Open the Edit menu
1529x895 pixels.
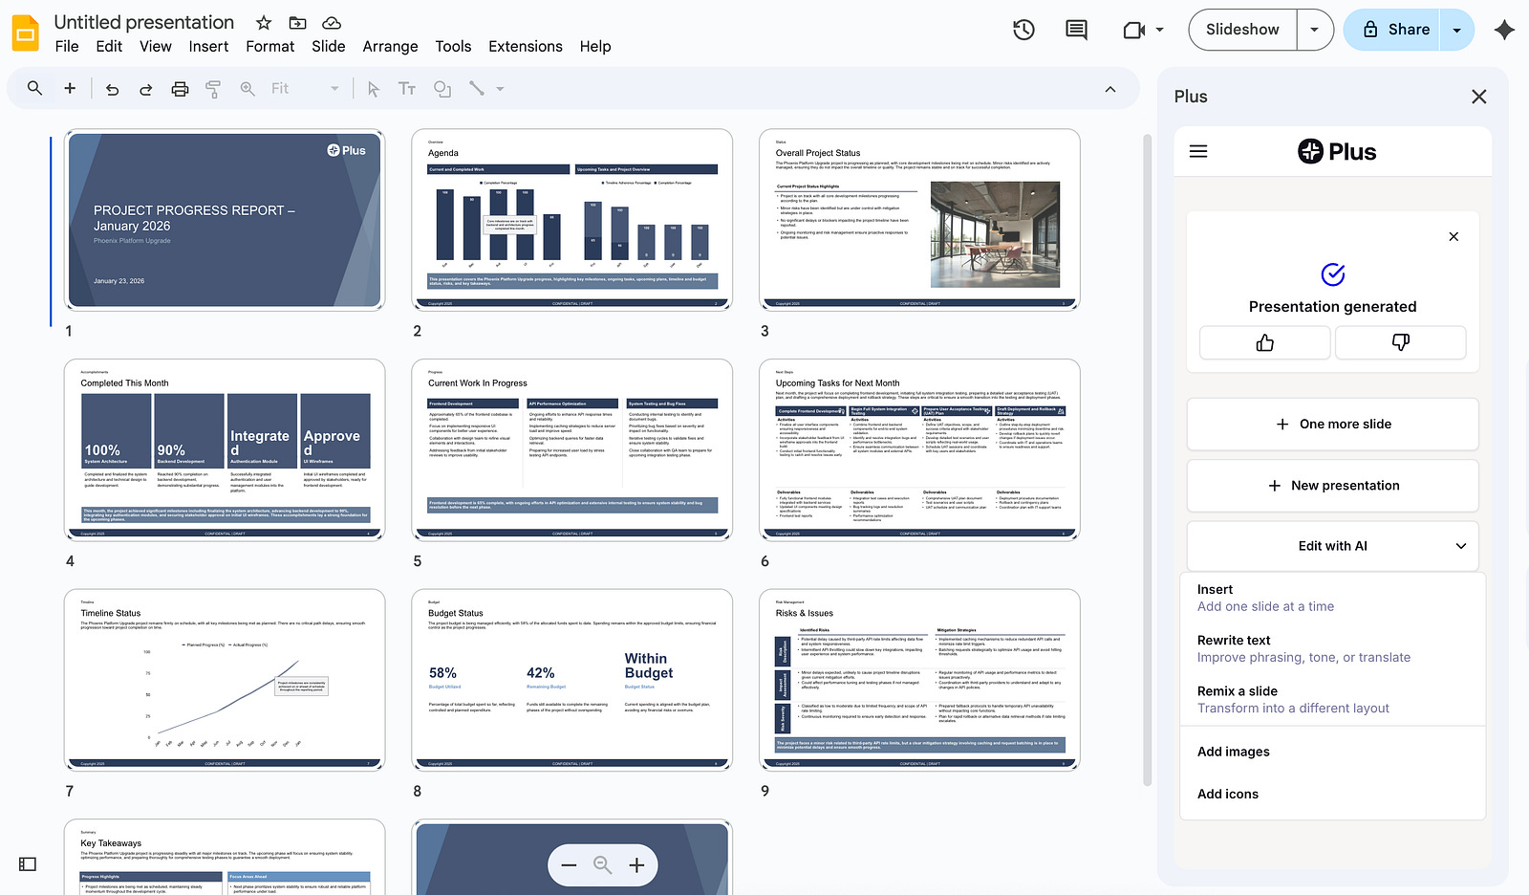[109, 46]
